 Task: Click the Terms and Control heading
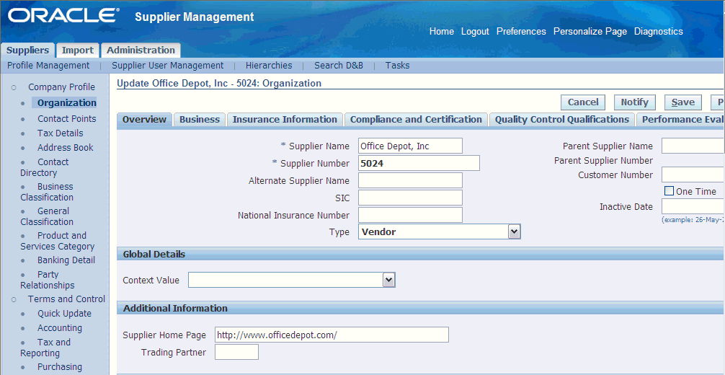(x=66, y=299)
